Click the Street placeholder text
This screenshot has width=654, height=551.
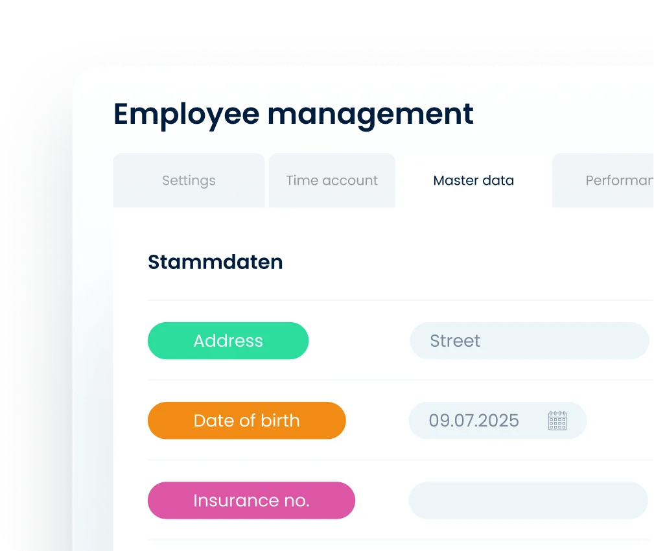tap(455, 341)
